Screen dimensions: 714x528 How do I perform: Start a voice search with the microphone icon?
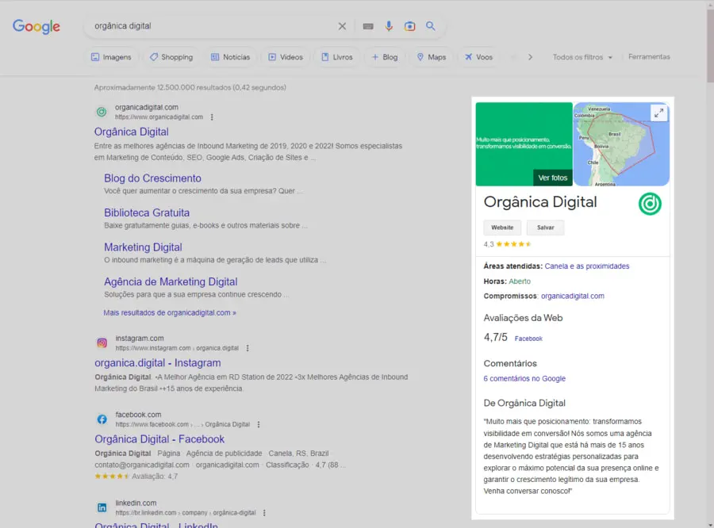tap(389, 25)
